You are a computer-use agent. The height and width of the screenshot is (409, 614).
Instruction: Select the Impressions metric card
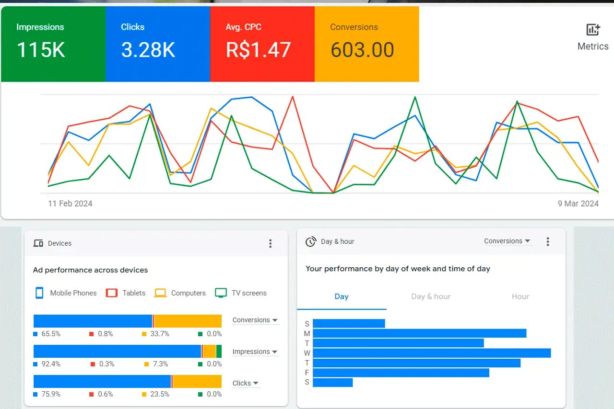53,44
